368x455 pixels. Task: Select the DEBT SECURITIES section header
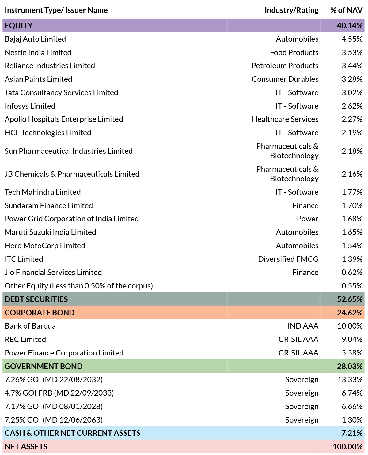(184, 299)
